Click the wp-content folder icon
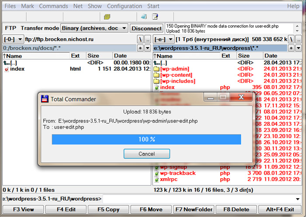306x217 pixels. pos(156,75)
